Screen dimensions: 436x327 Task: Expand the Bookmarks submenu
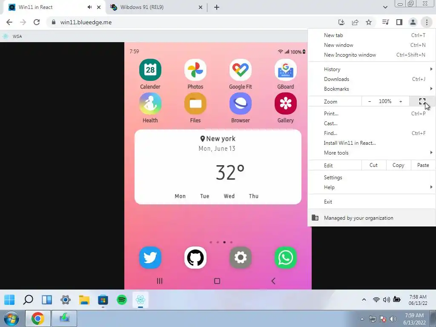pos(372,89)
